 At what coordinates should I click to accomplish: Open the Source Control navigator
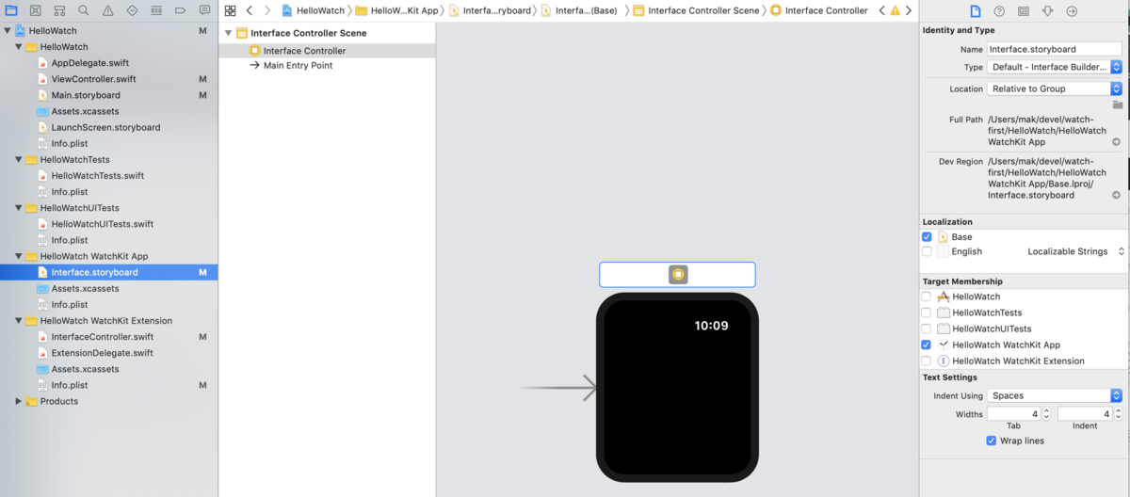click(36, 10)
